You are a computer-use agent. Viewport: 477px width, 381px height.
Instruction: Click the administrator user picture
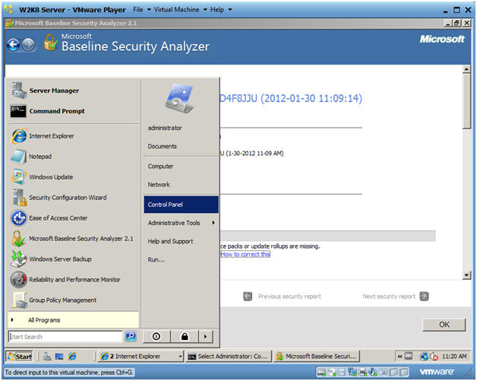pyautogui.click(x=179, y=98)
